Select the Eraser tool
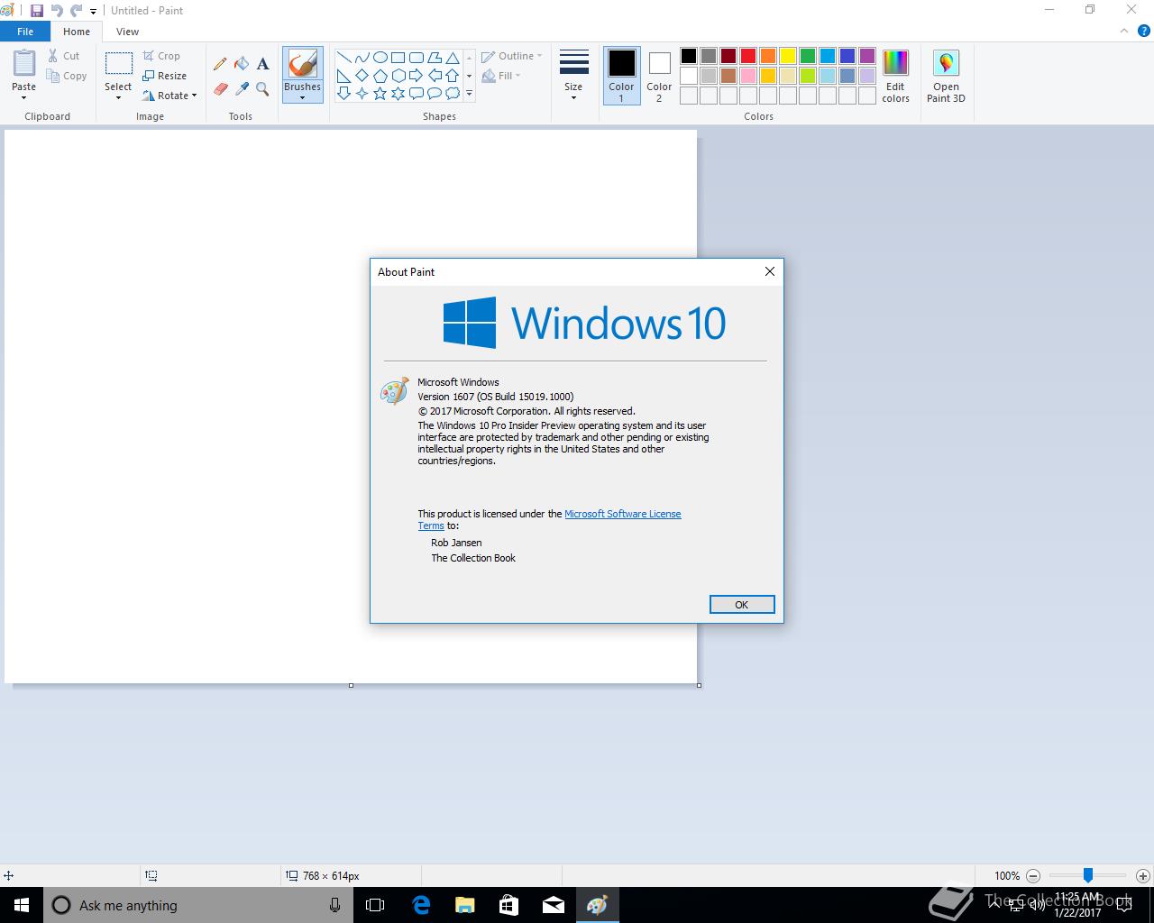The image size is (1154, 923). coord(220,88)
